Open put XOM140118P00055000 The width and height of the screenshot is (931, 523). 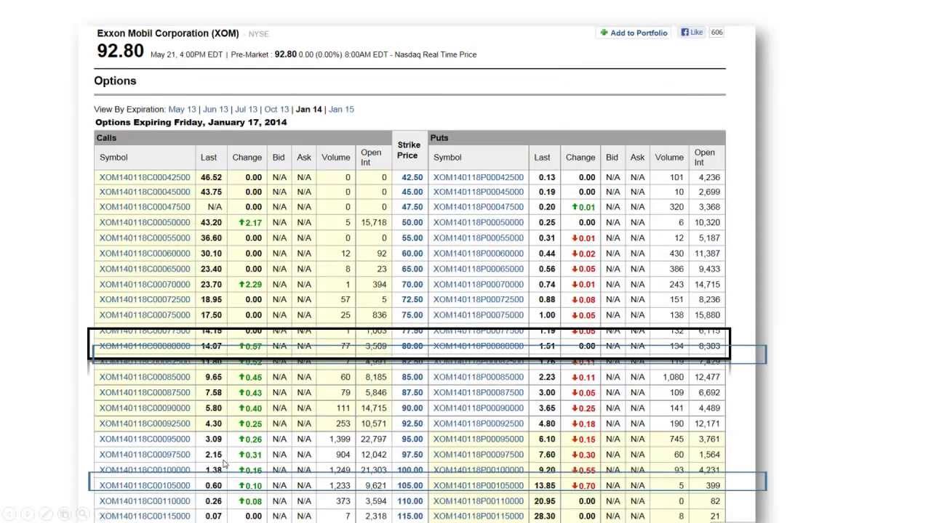(479, 238)
